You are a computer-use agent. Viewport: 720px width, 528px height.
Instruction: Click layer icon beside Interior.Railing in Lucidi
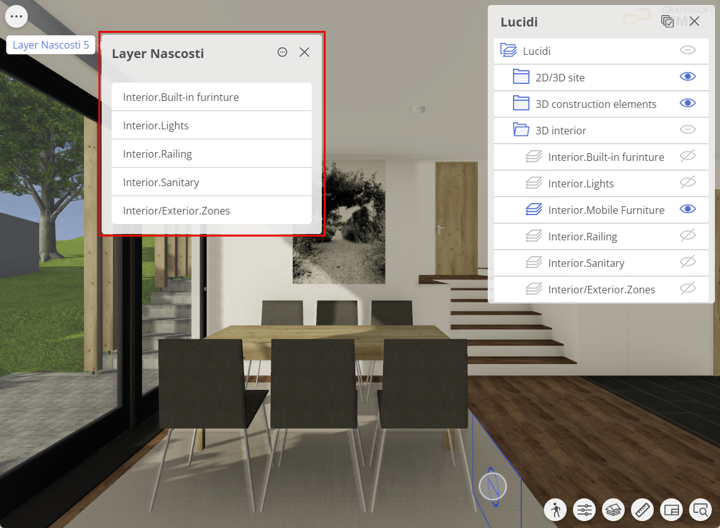click(x=534, y=236)
